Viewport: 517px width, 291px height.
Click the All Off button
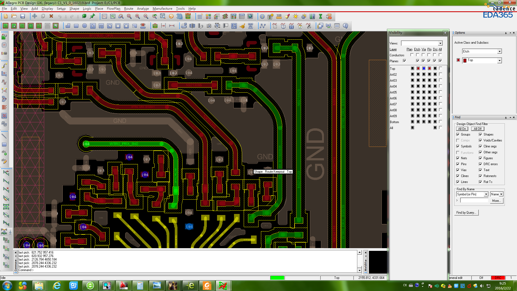pos(477,129)
